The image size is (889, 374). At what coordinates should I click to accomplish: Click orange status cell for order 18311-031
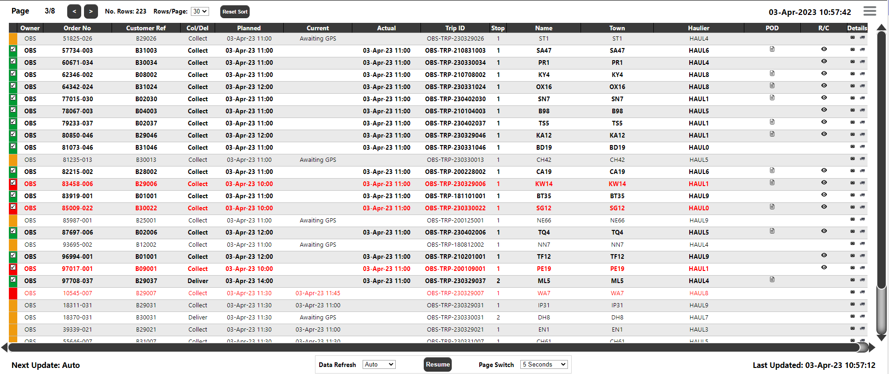(x=13, y=305)
